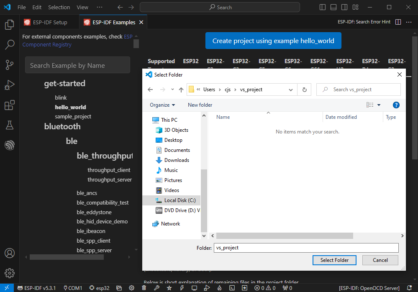Expand the address bar path history dropdown
Screen dimensions: 418x292
(291, 90)
